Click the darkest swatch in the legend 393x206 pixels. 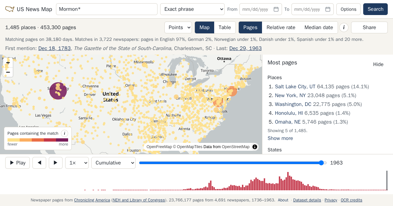62,140
